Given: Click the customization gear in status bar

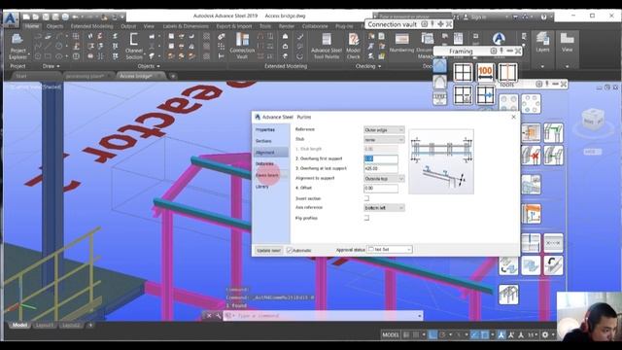Looking at the screenshot, I should (x=545, y=334).
